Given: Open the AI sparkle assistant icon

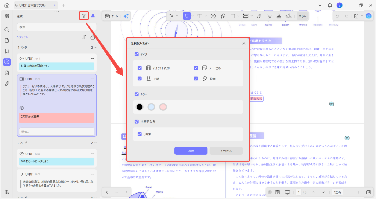Looking at the screenshot, I should [126, 16].
